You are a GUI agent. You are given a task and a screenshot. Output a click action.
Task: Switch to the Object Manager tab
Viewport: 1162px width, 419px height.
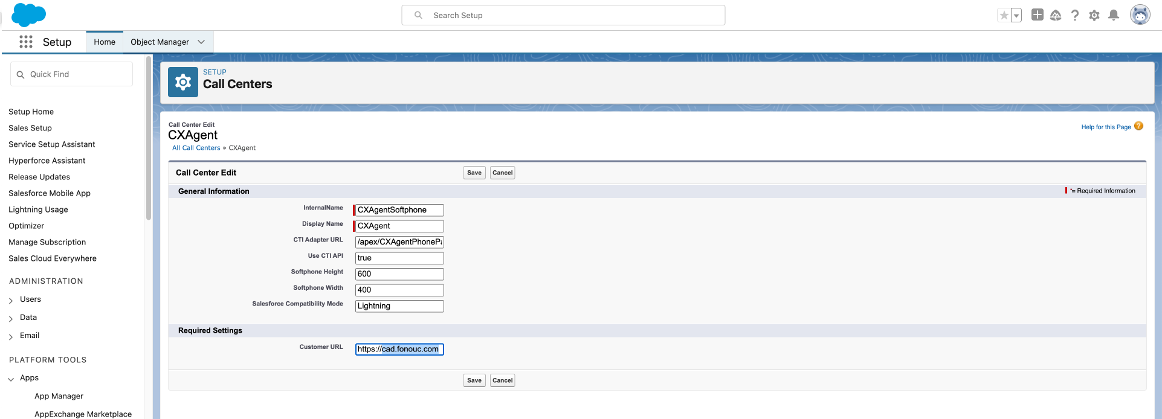[x=160, y=42]
